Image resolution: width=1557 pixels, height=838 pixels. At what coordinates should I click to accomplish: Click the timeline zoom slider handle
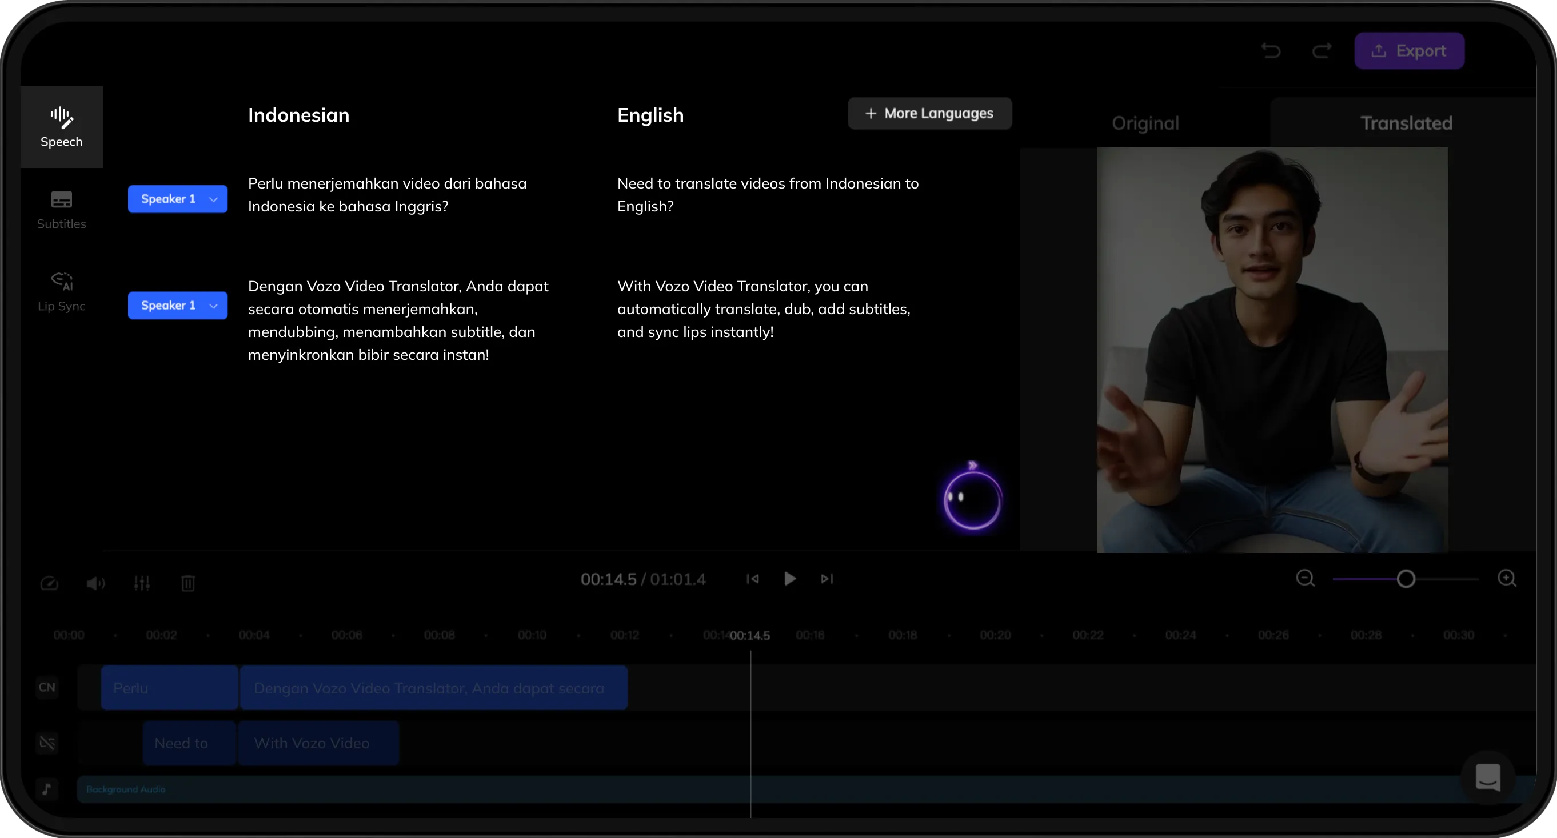1406,579
